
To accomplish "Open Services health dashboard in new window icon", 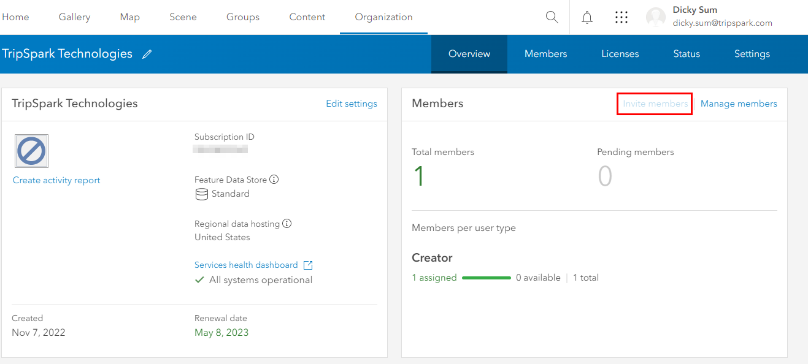I will 307,265.
